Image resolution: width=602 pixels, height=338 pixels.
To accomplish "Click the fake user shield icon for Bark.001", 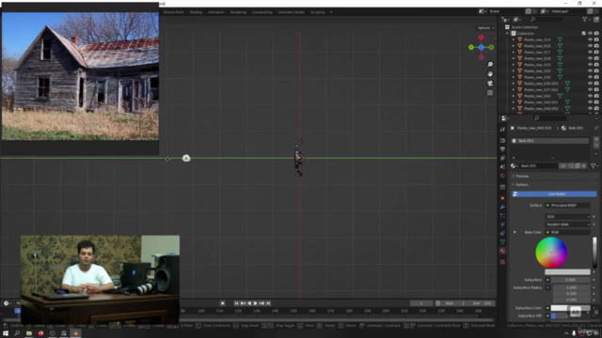I will pos(571,166).
